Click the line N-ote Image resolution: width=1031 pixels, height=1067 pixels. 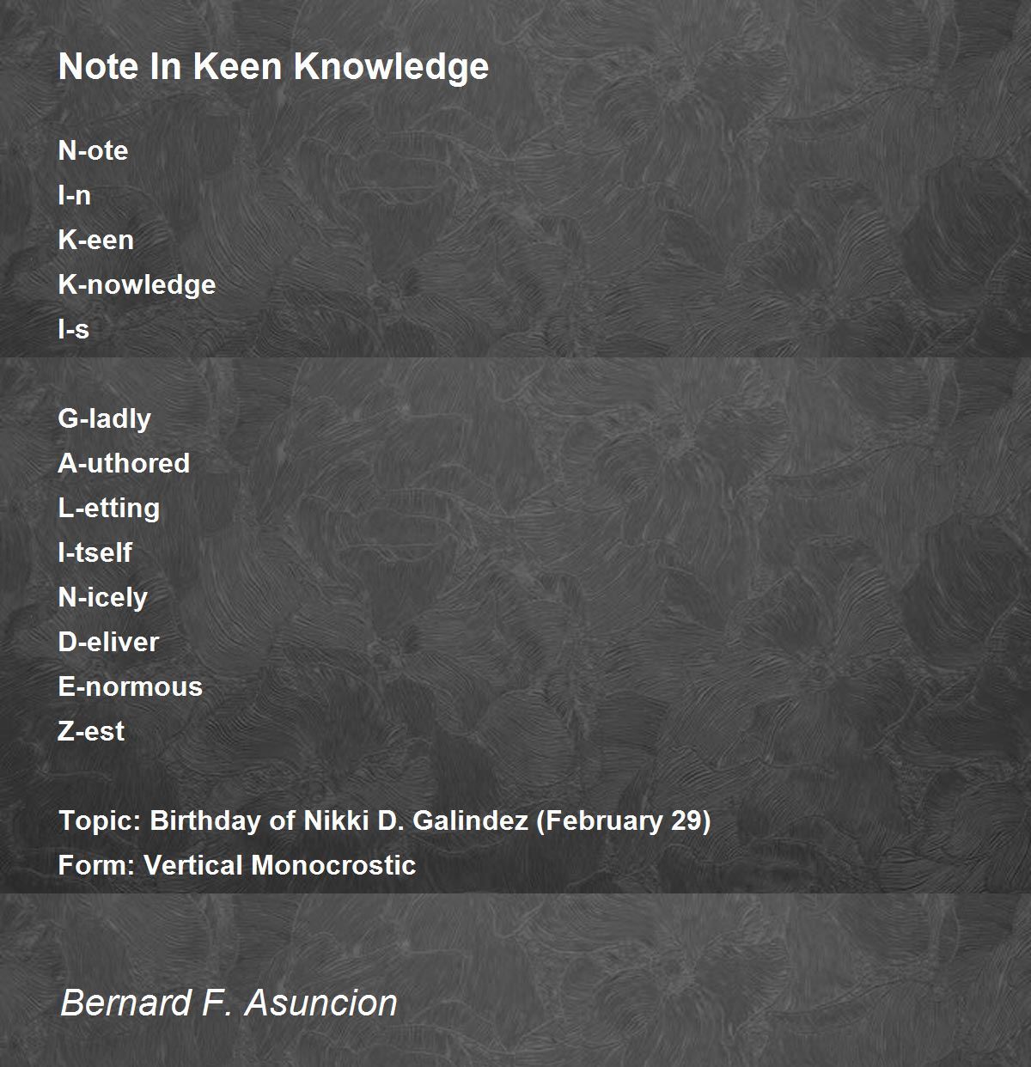click(93, 150)
